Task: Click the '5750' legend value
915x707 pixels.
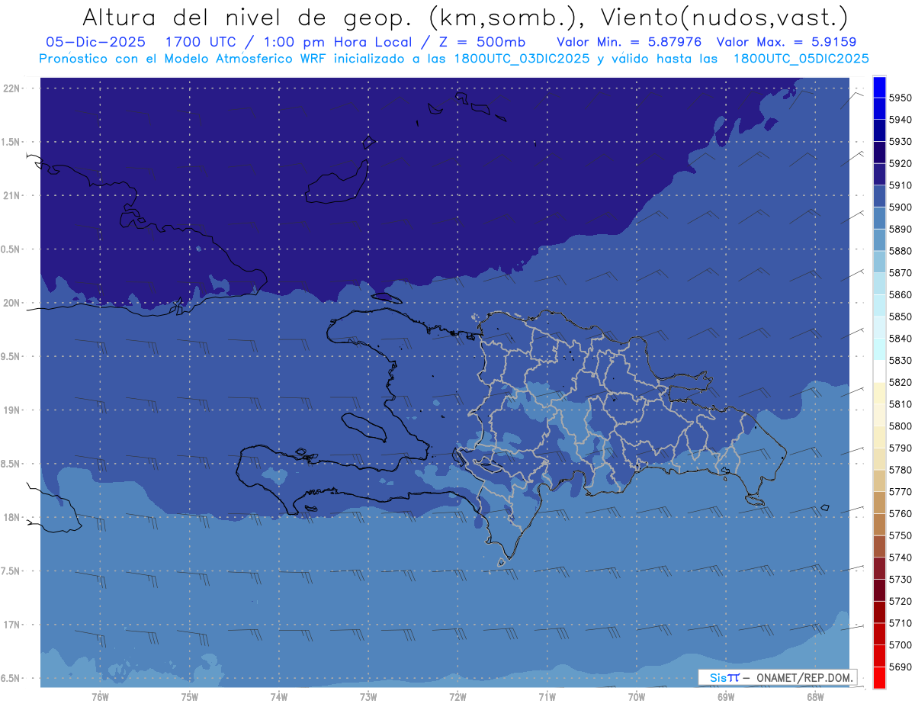Action: (x=901, y=535)
